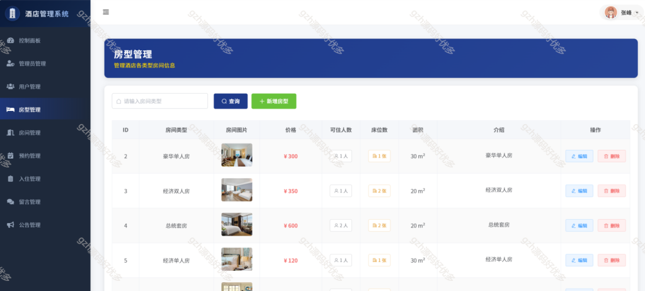Click the 操作 column header

click(x=595, y=130)
